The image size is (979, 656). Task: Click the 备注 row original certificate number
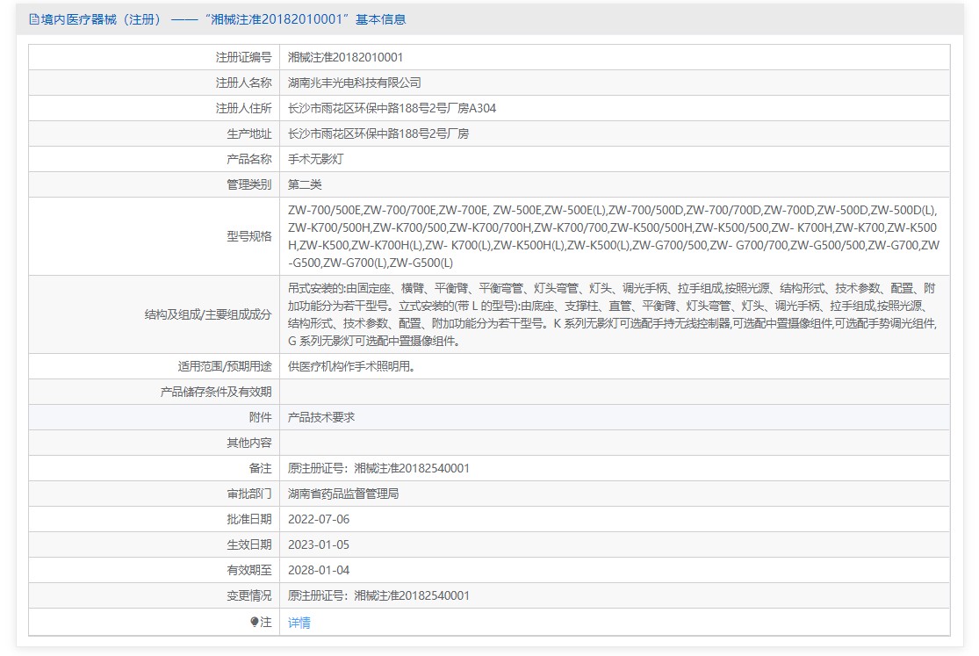(x=378, y=468)
